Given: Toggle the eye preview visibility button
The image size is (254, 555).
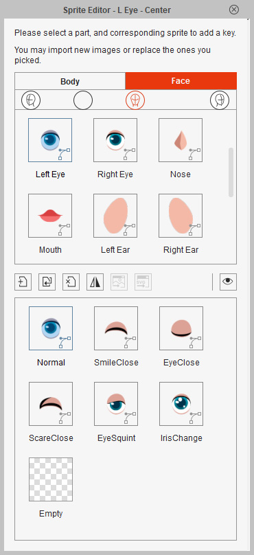Looking at the screenshot, I should pos(228,282).
